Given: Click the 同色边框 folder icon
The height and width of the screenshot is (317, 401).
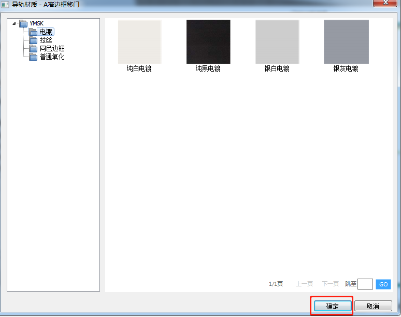Looking at the screenshot, I should click(34, 49).
